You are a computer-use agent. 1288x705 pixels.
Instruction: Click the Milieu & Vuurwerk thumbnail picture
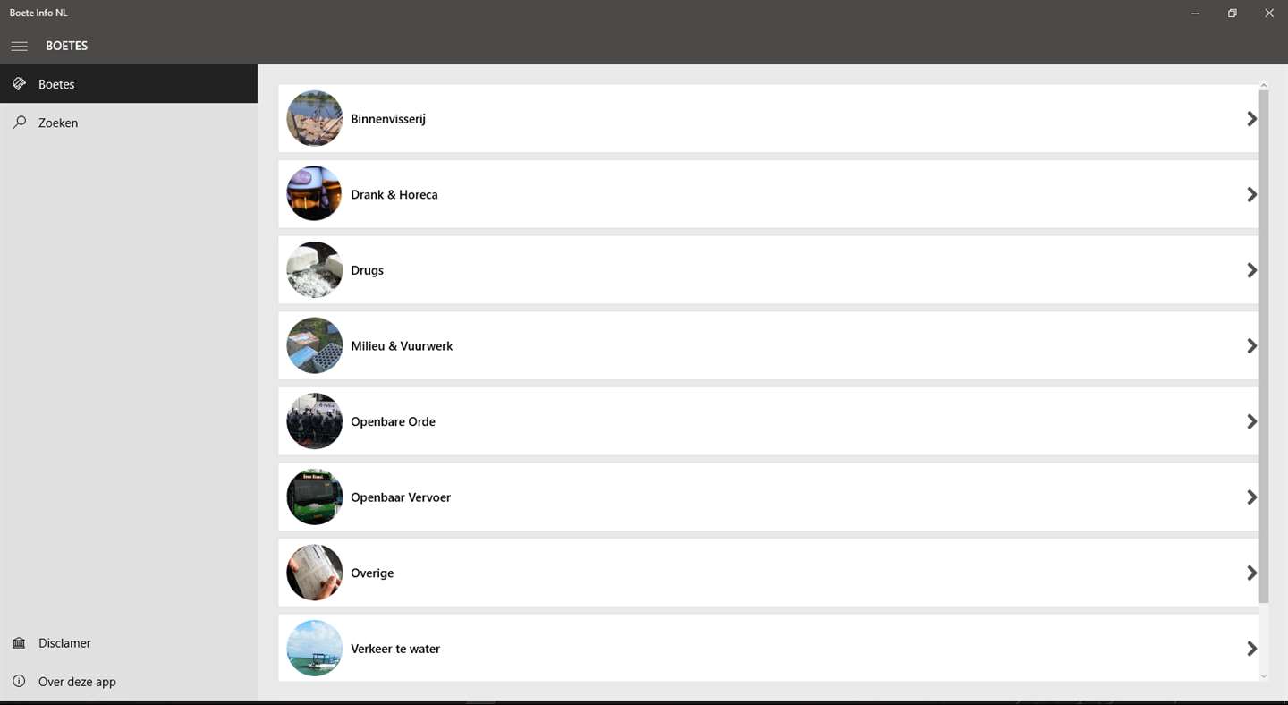(x=314, y=346)
